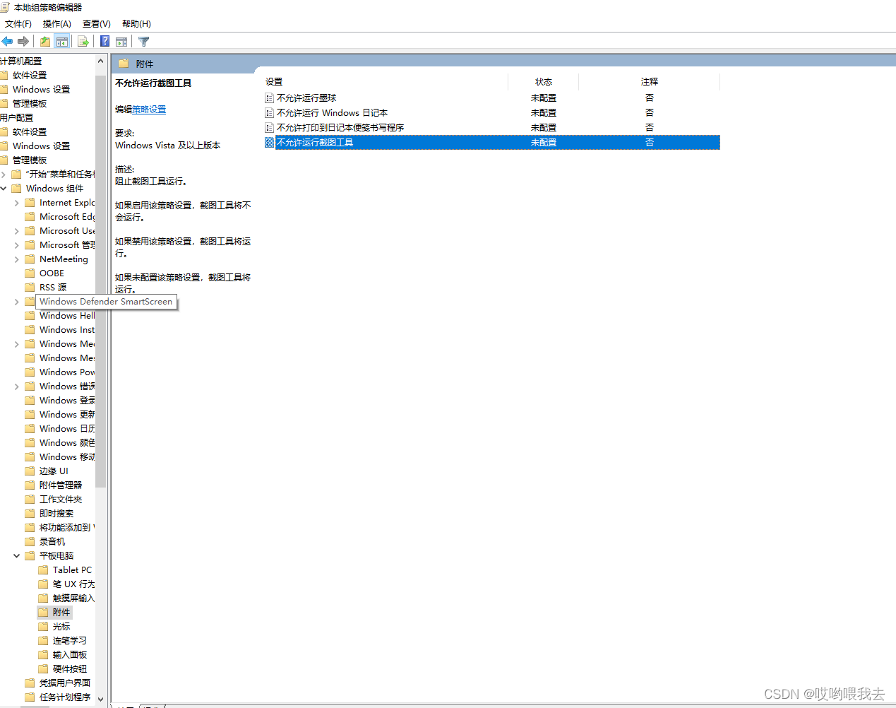Viewport: 896px width, 708px height.
Task: Click the show/hide console tree icon
Action: [x=62, y=41]
